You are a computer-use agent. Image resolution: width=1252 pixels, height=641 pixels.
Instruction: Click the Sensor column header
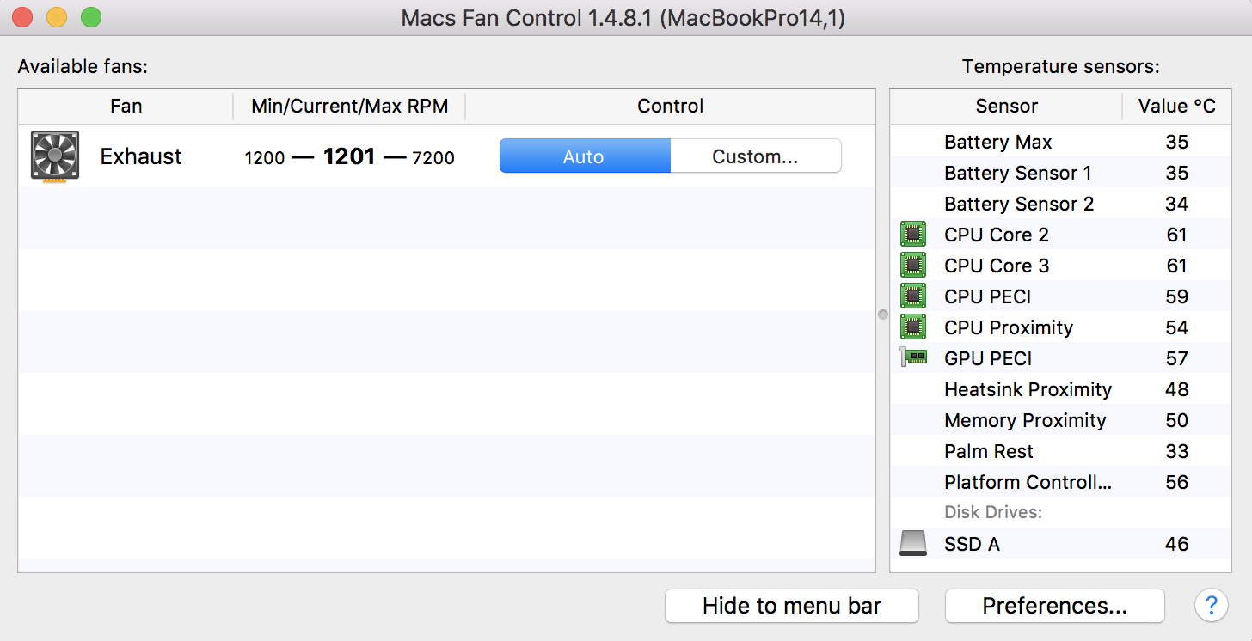(x=1006, y=107)
